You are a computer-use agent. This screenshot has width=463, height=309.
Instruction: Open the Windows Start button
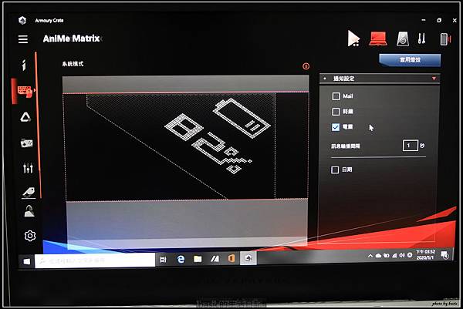[27, 261]
